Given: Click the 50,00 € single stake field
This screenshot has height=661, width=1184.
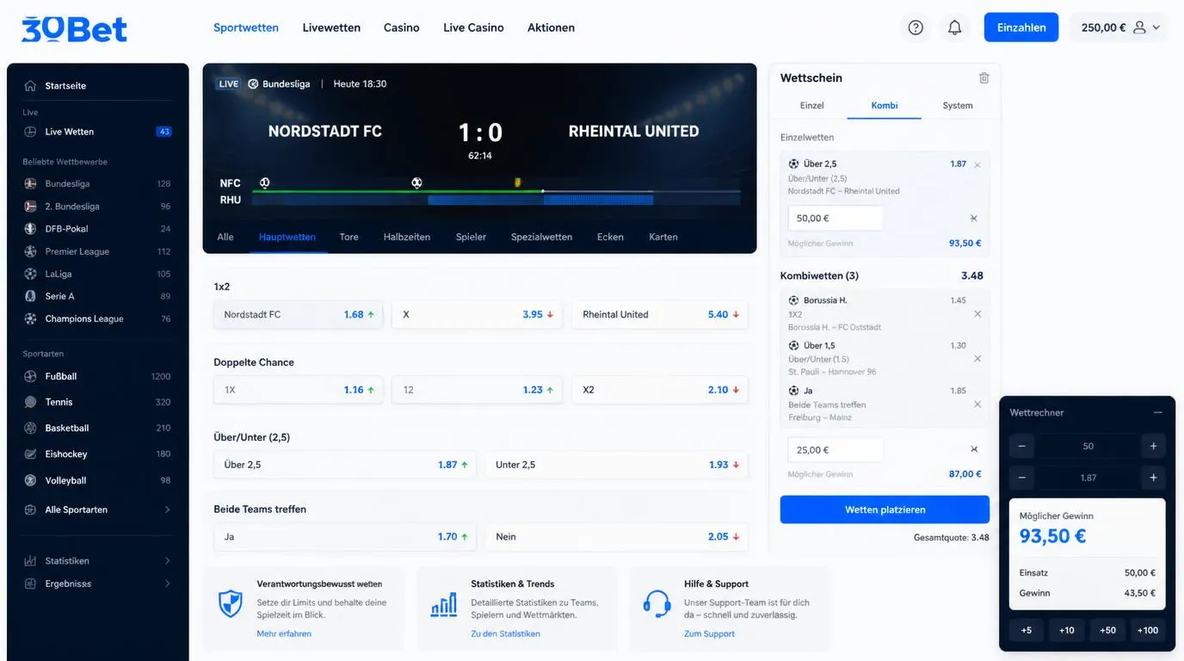Looking at the screenshot, I should point(836,219).
